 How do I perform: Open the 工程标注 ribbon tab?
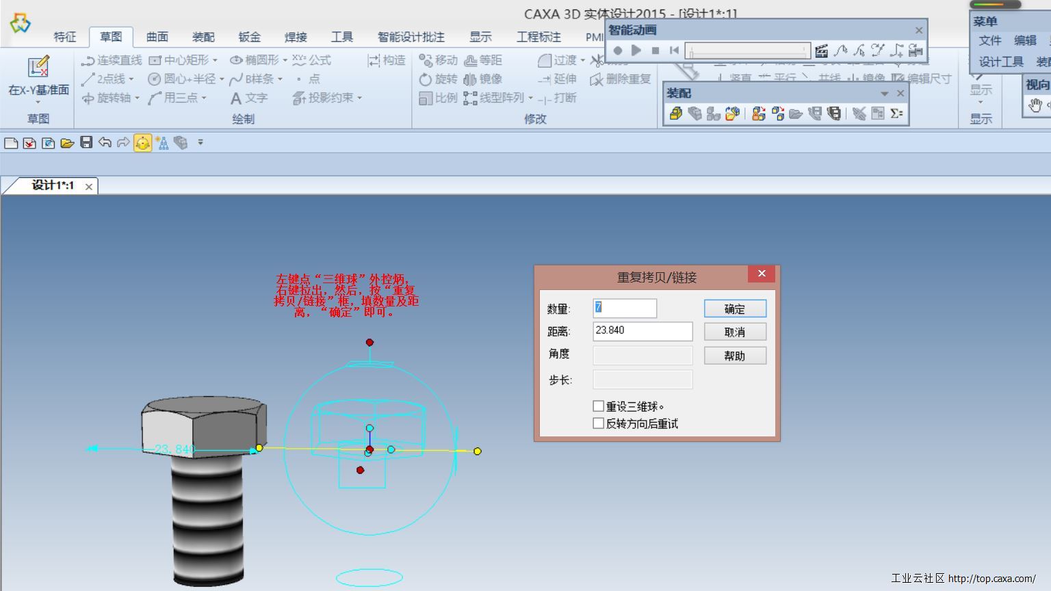[x=539, y=37]
